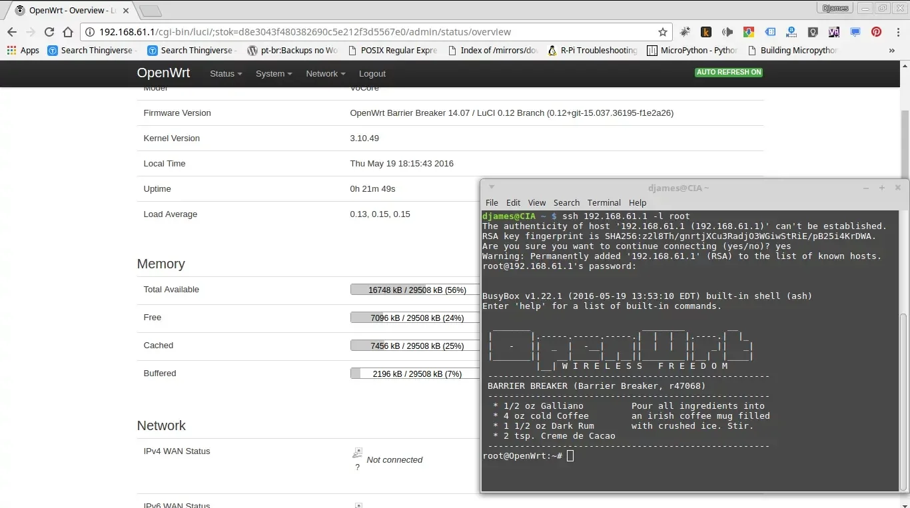Reload the OpenWrt overview page
Viewport: 910px width, 508px height.
click(49, 32)
